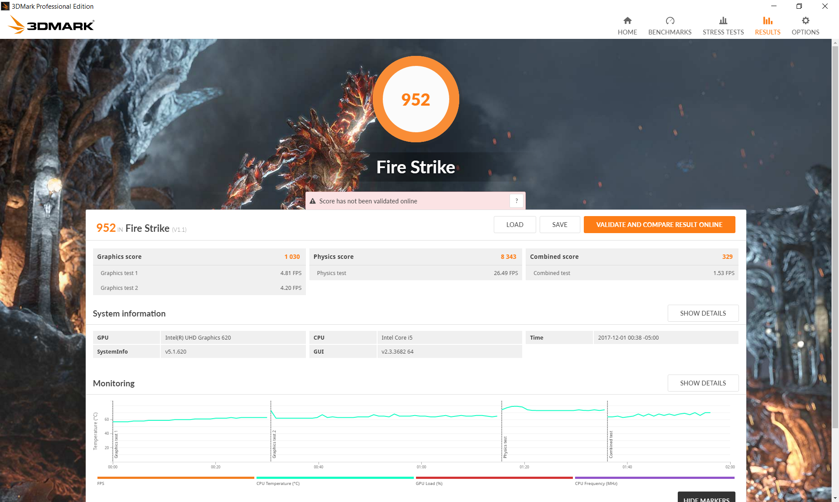Open Benchmarks via gauge icon
The height and width of the screenshot is (502, 839).
(669, 21)
